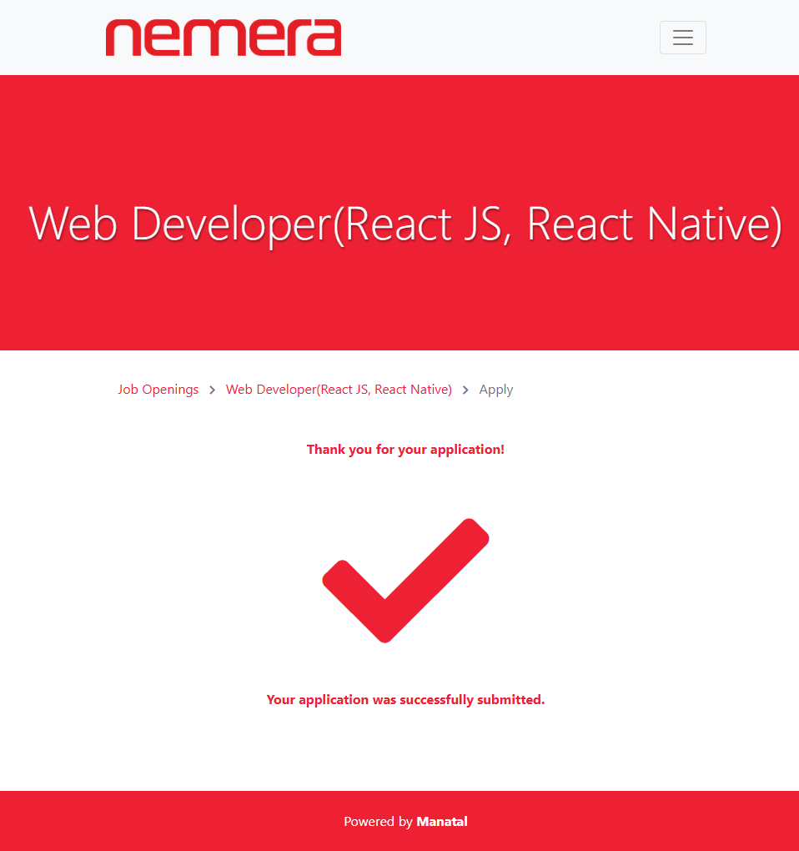Go to Job Openings breadcrumb link
This screenshot has width=799, height=851.
[x=158, y=390]
